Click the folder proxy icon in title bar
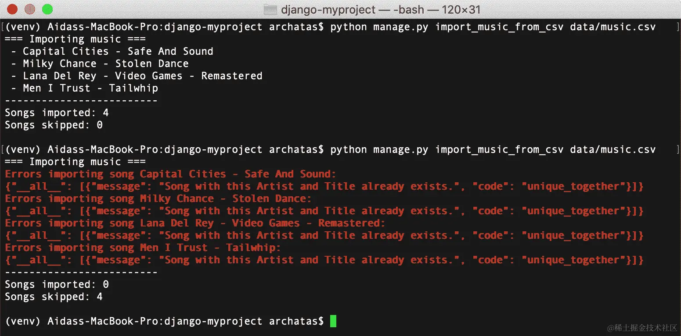Image resolution: width=681 pixels, height=336 pixels. pos(270,9)
